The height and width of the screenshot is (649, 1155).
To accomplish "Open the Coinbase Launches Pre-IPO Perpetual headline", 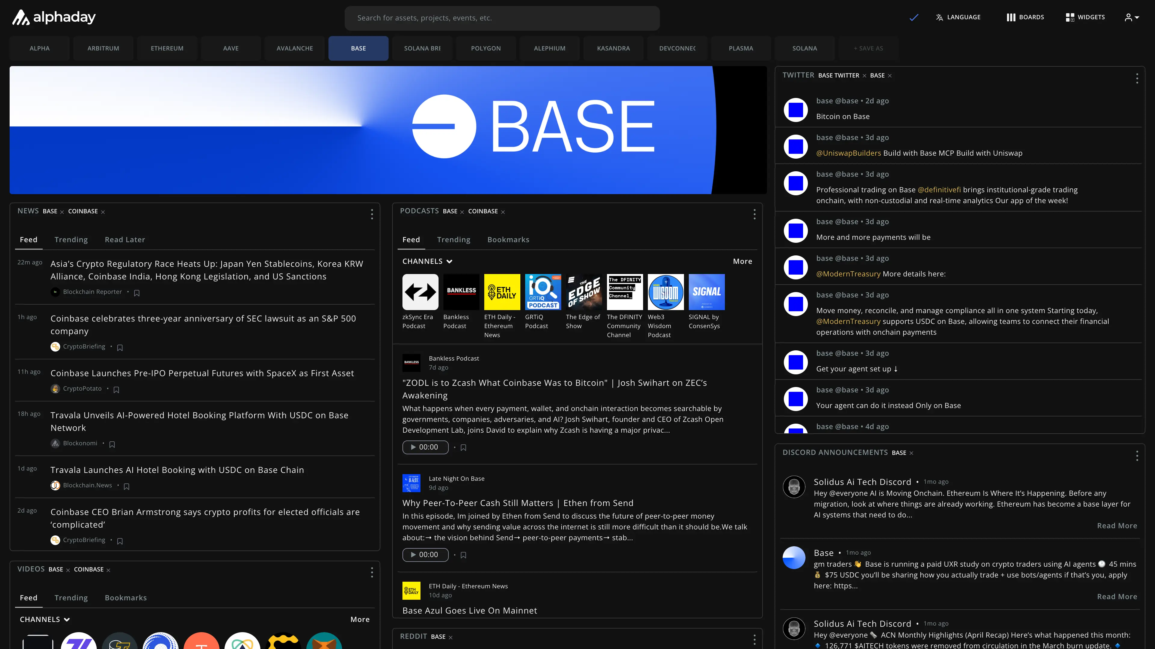I will click(202, 373).
